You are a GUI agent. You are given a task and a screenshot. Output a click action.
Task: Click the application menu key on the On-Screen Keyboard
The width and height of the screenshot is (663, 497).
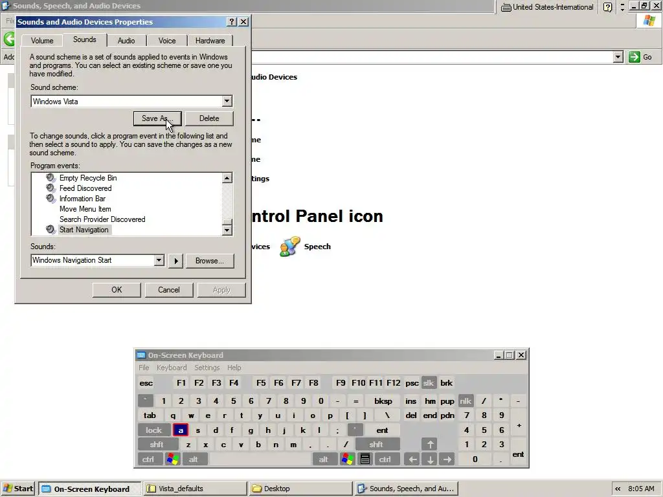tap(365, 459)
